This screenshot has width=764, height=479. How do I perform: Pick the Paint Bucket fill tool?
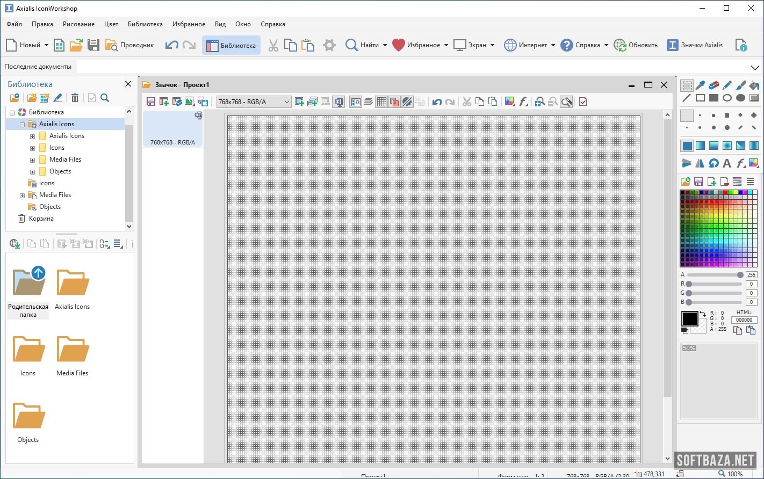(754, 85)
